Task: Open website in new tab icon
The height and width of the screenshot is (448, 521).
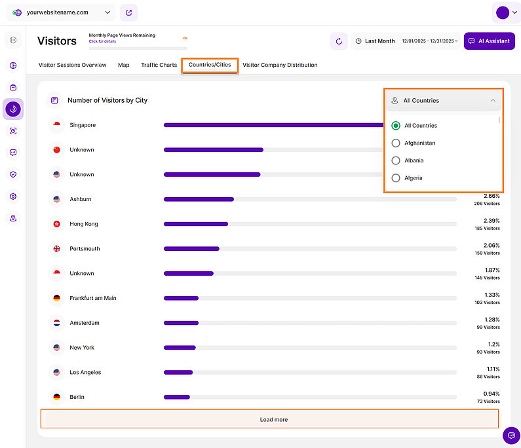Action: [x=128, y=12]
